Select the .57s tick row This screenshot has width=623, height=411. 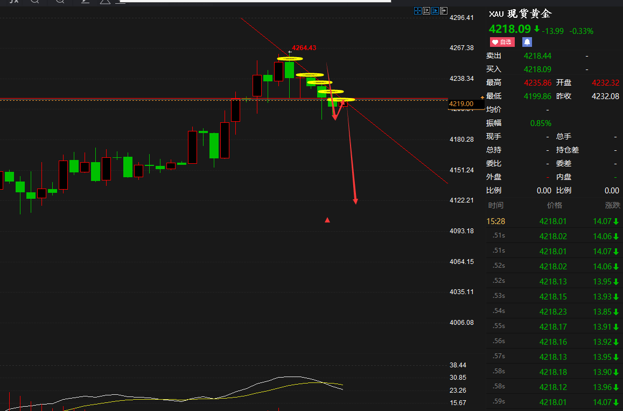pos(554,357)
